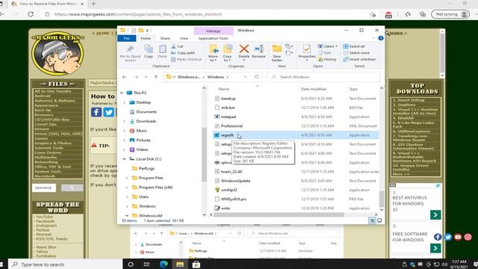Choose Copy path in the ribbon
The image size is (478, 269).
(x=183, y=53)
